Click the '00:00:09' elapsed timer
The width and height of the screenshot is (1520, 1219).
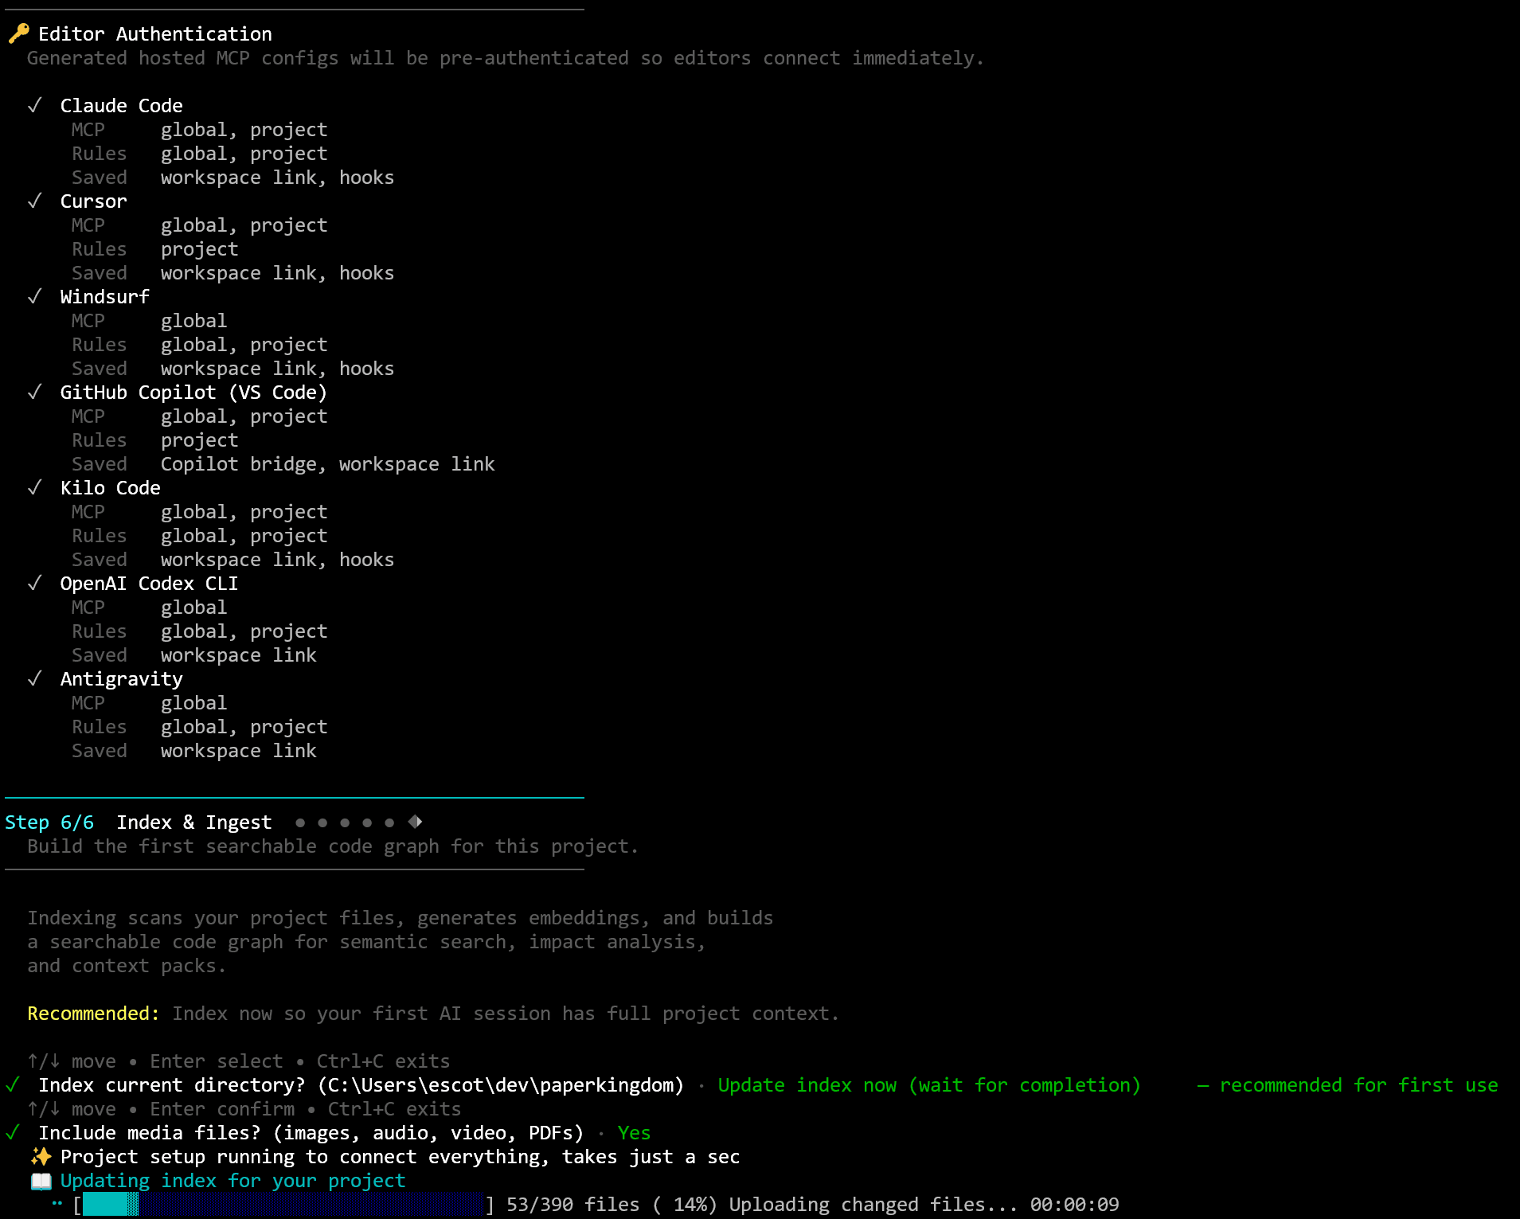tap(1075, 1205)
